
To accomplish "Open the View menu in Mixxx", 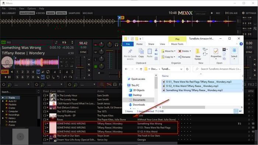I will coord(21,8).
